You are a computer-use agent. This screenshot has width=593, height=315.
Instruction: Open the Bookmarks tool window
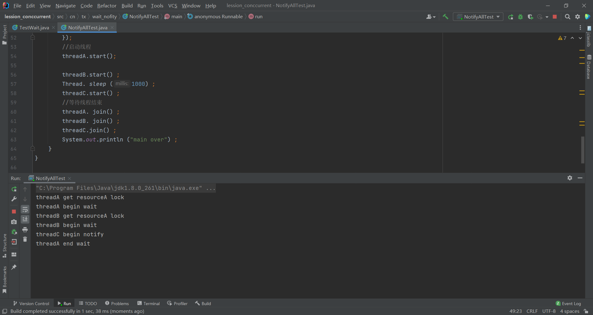pos(4,280)
